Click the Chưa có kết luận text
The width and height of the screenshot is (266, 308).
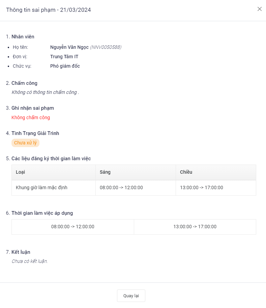click(30, 261)
